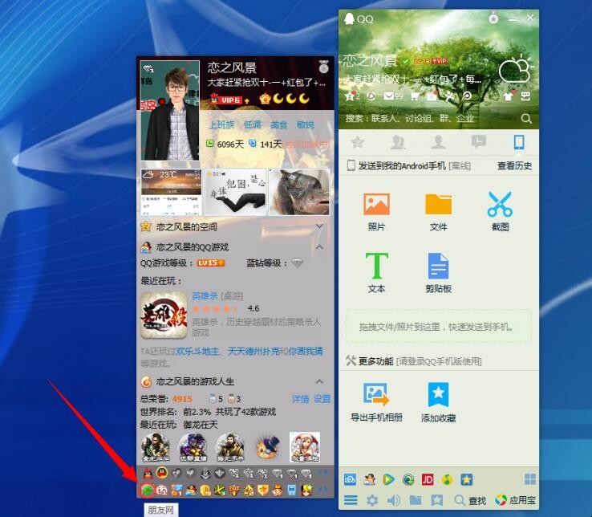Click the 上班族 tag
The width and height of the screenshot is (592, 517).
click(221, 124)
